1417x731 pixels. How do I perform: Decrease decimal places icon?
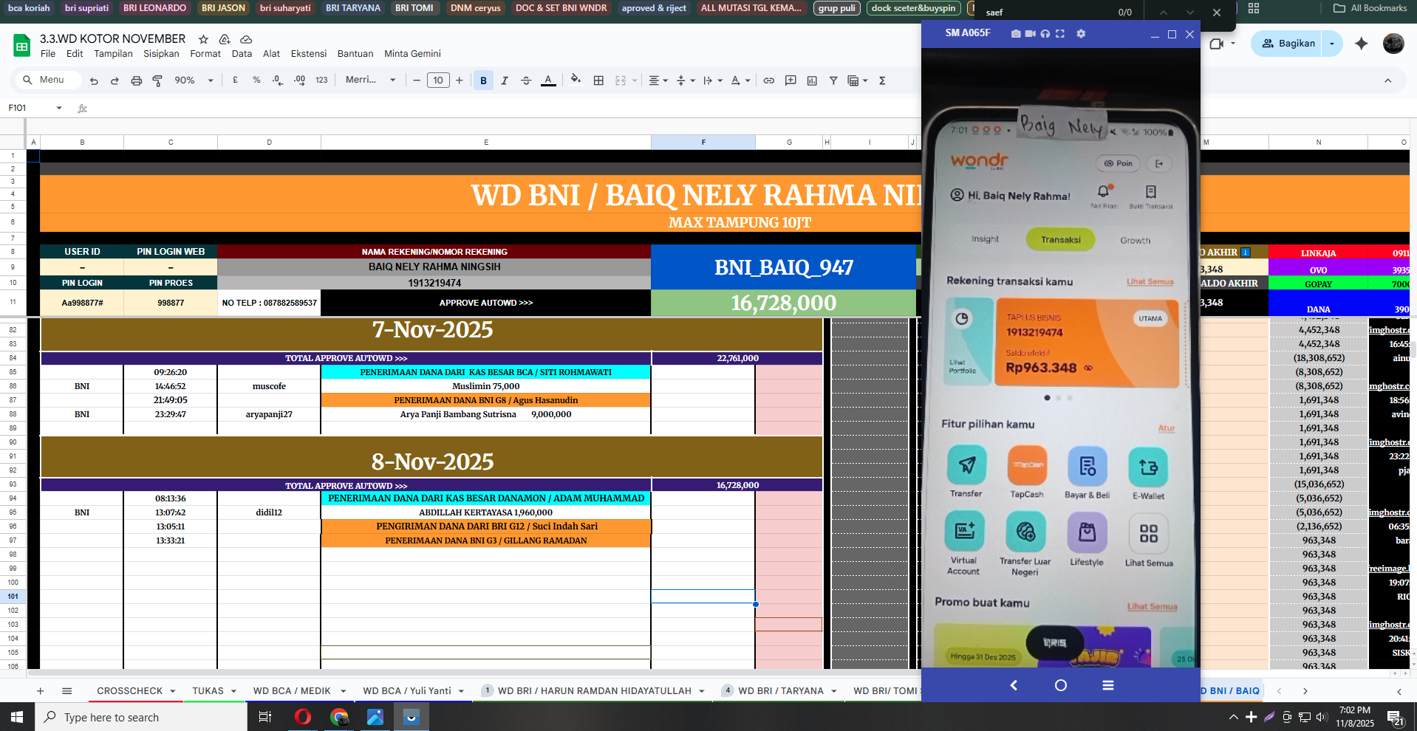tap(277, 80)
